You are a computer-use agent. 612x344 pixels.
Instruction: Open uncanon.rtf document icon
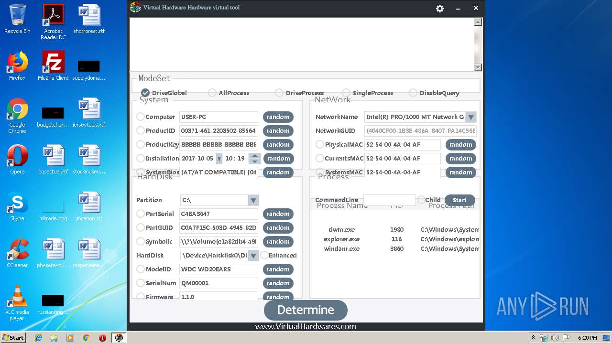point(89,207)
